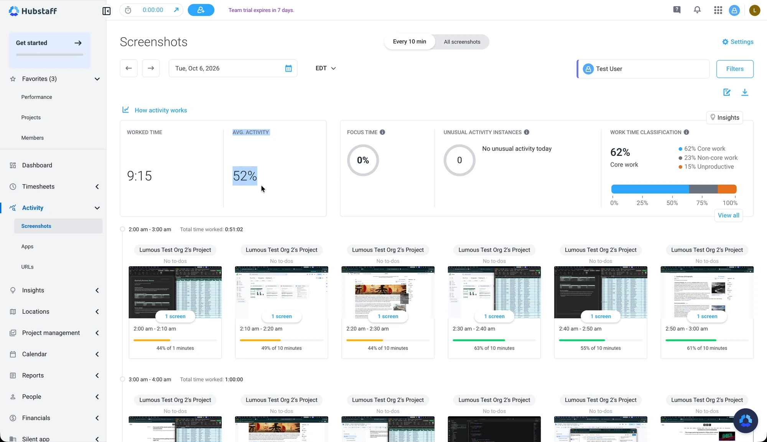The width and height of the screenshot is (767, 442).
Task: Click Focus Time info icon
Action: [x=382, y=132]
